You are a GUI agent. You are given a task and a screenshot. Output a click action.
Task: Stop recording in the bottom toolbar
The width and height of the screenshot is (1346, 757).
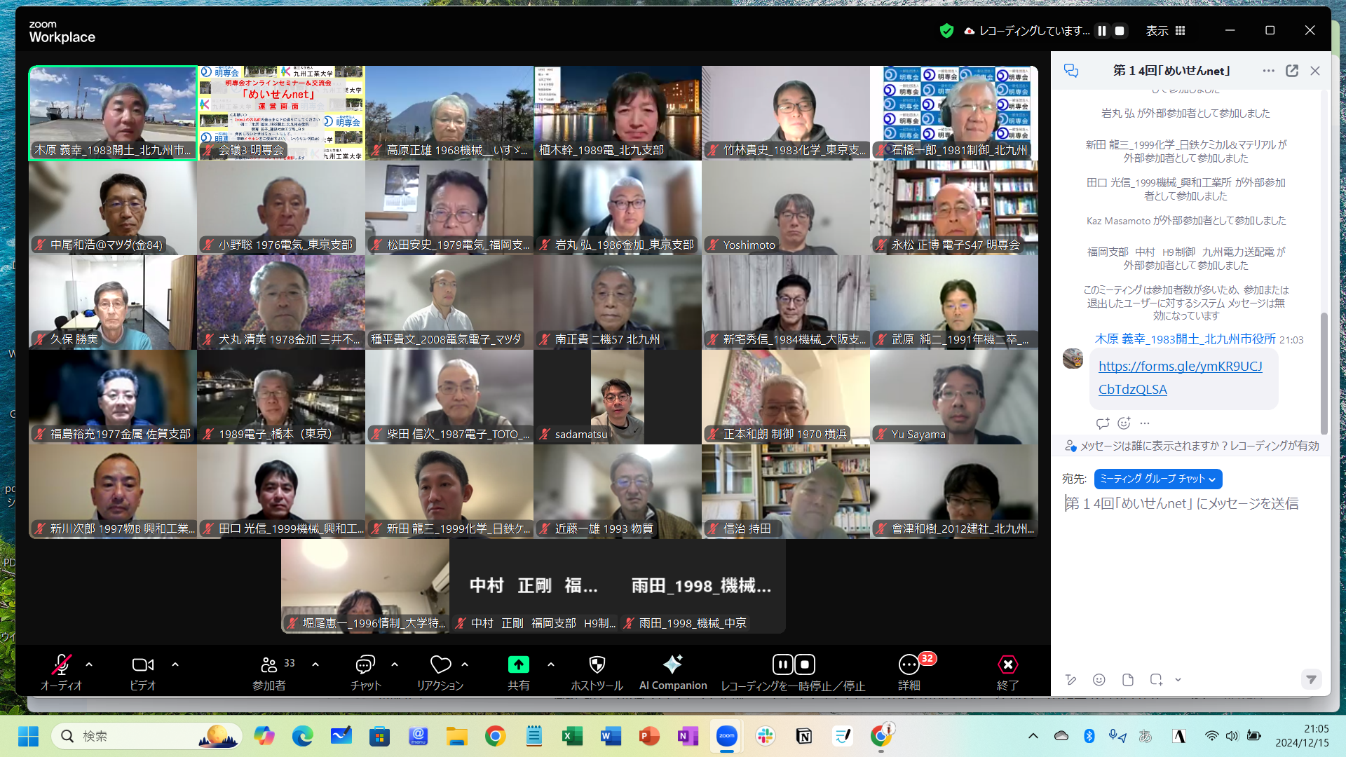pos(805,664)
